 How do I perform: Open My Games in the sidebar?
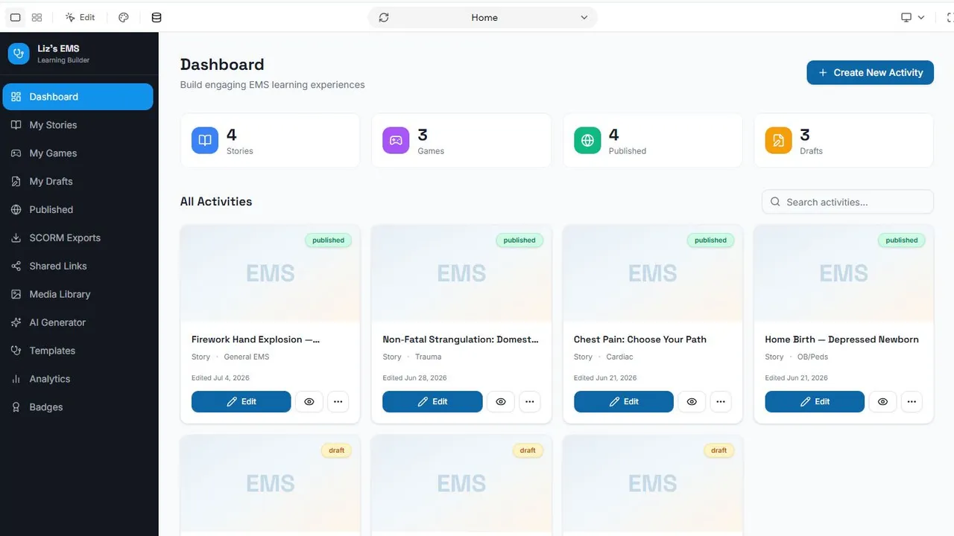[x=78, y=153]
